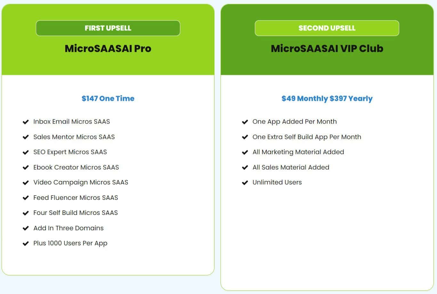
Task: Click checkmark icon beside Sales Mentor Micros SAAS
Action: tap(26, 137)
